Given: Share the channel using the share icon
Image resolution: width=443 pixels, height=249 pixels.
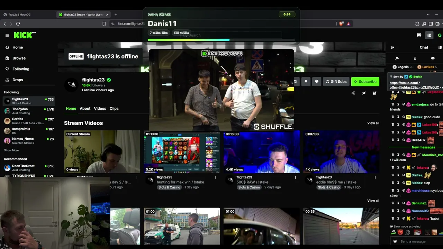Looking at the screenshot, I should (x=353, y=93).
